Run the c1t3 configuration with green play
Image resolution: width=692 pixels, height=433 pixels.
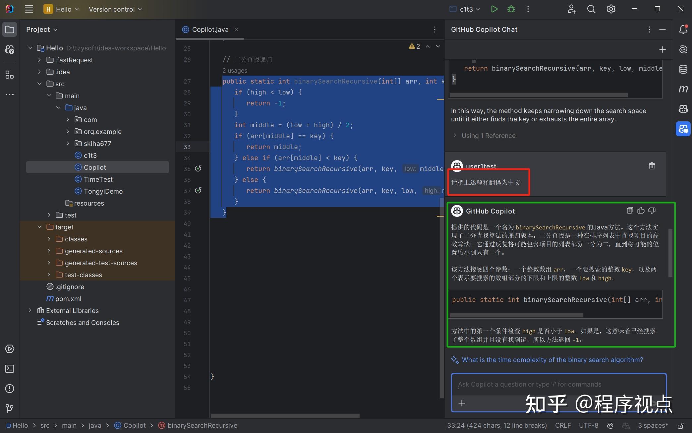click(x=494, y=9)
